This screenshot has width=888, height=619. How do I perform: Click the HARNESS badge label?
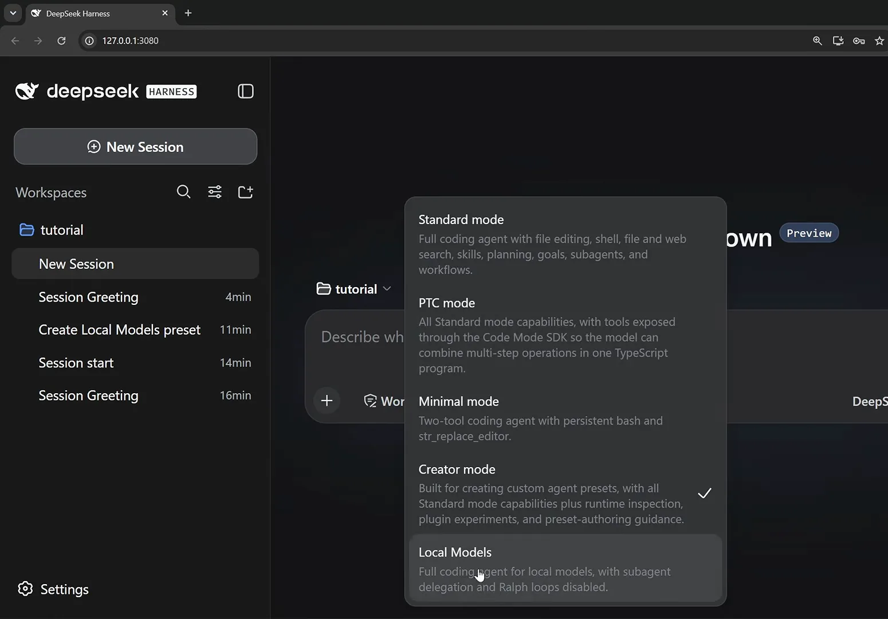pyautogui.click(x=171, y=92)
